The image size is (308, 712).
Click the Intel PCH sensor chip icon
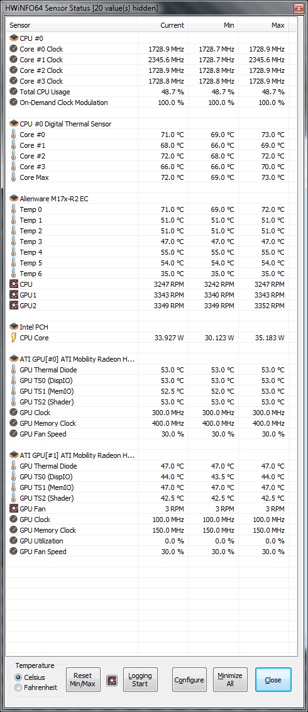pyautogui.click(x=13, y=327)
